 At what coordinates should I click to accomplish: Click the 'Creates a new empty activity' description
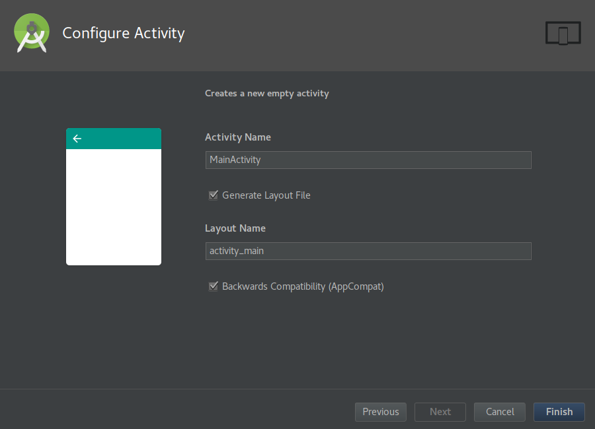click(267, 94)
